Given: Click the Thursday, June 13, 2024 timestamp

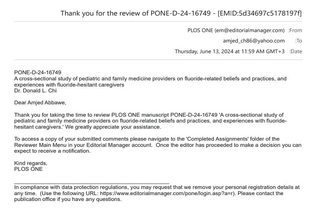Looking at the screenshot, I should click(229, 51).
